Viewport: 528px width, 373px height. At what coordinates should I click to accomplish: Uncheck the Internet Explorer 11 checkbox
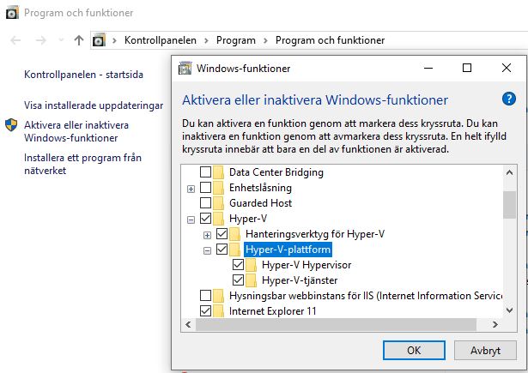(205, 311)
